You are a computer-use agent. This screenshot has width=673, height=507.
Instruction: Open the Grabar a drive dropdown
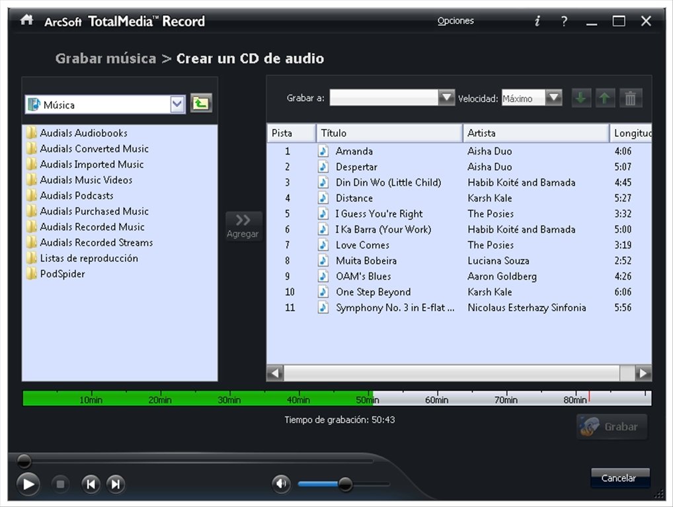tap(446, 98)
